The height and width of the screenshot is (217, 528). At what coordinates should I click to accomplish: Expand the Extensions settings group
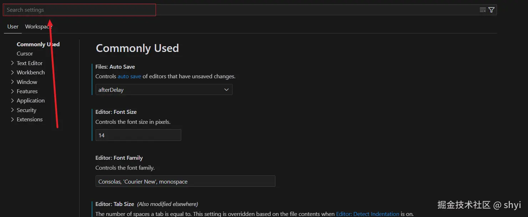(12, 120)
